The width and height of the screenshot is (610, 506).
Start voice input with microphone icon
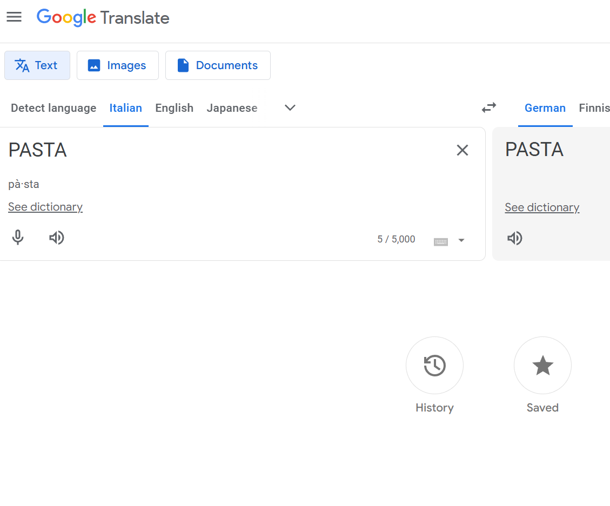18,238
